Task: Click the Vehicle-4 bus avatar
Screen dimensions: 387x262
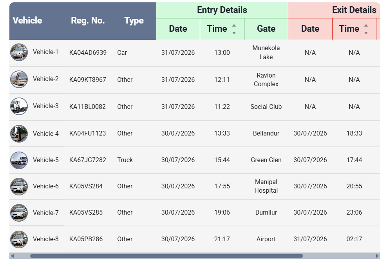Action: coord(19,134)
